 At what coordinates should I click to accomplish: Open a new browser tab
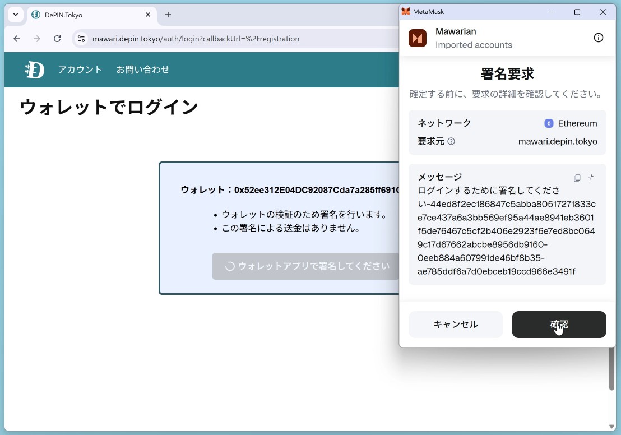pyautogui.click(x=168, y=15)
